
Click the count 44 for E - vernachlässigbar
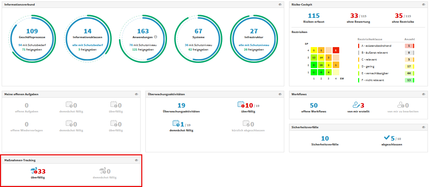[x=409, y=73]
